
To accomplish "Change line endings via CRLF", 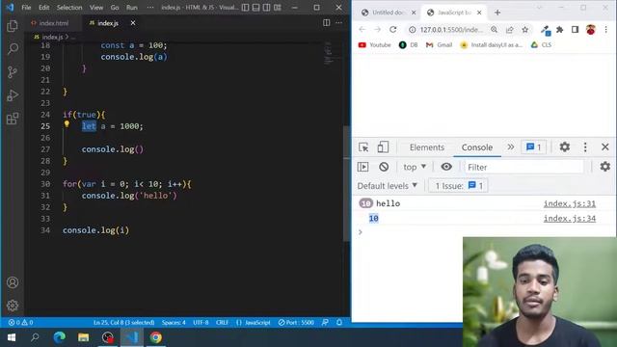I will (222, 322).
